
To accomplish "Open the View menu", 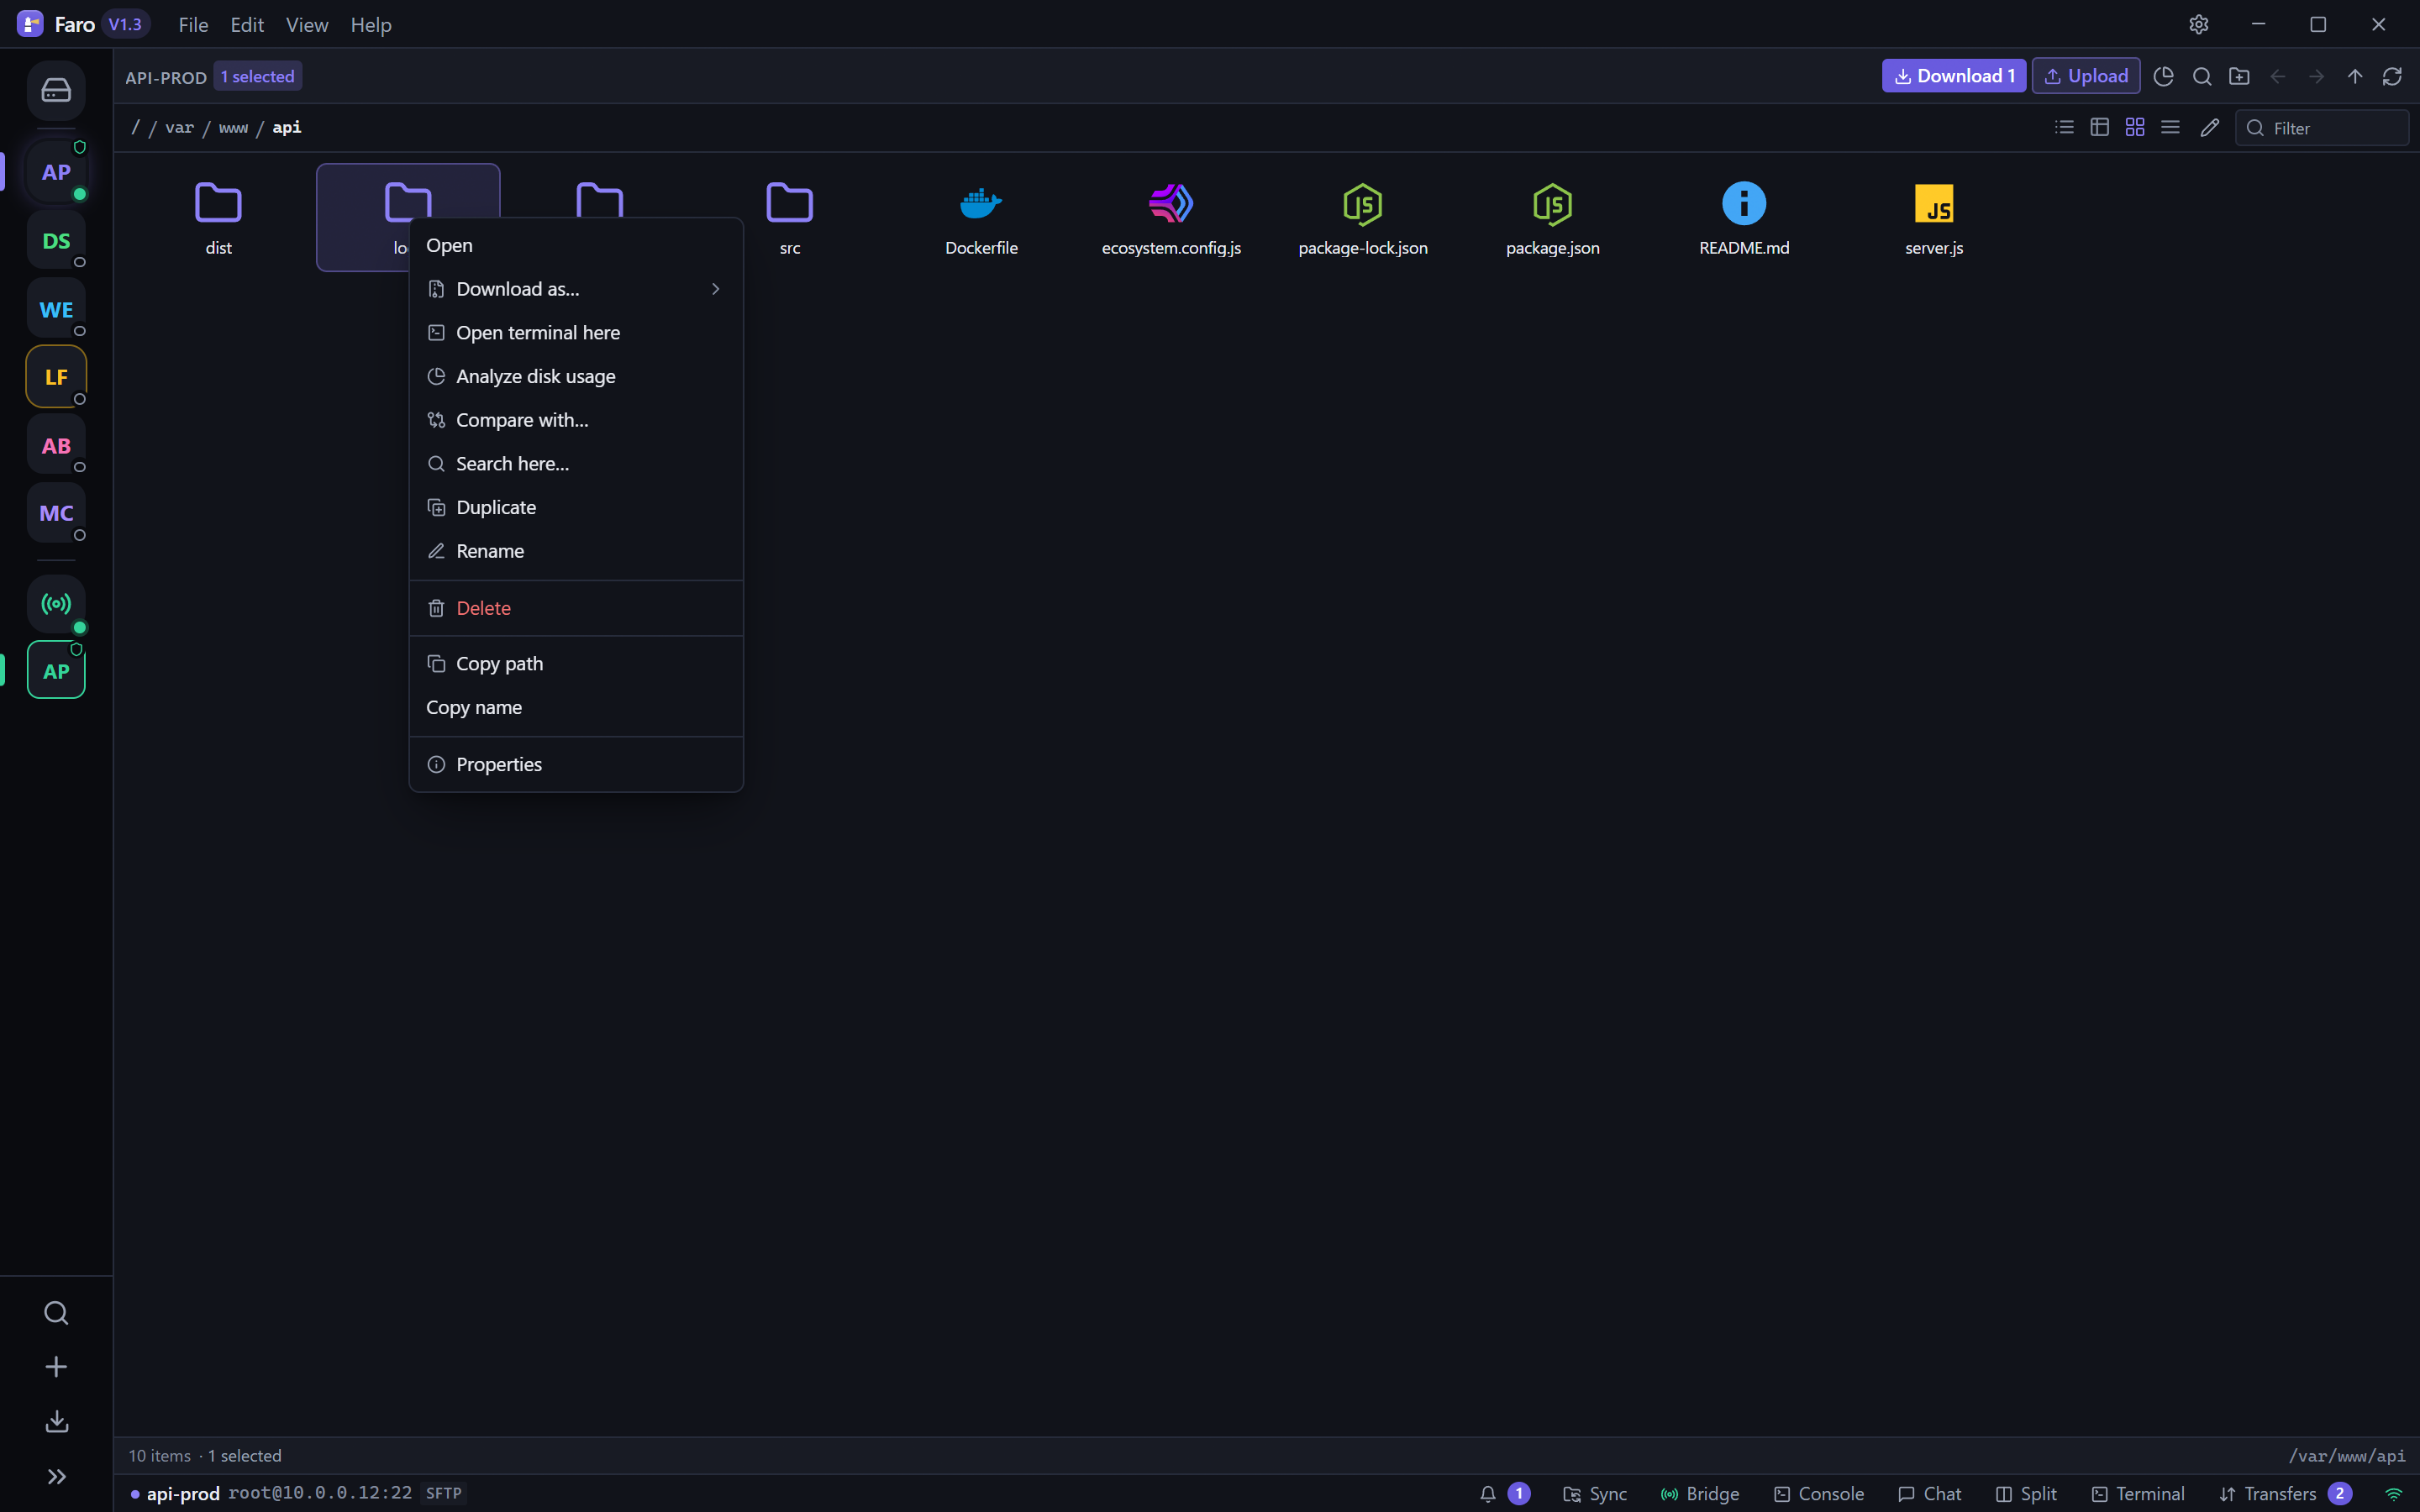I will (x=307, y=25).
